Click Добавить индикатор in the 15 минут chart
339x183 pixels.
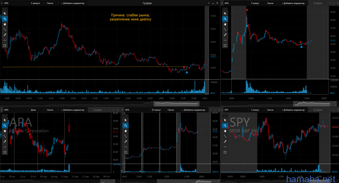point(194,110)
